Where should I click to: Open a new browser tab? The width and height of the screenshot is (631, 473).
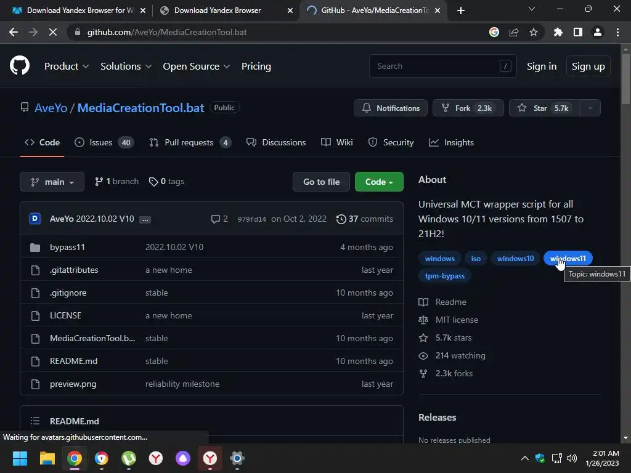tap(461, 10)
